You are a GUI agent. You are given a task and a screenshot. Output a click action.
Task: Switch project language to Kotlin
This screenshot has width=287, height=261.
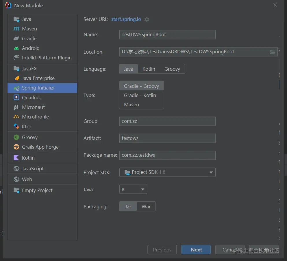[149, 69]
